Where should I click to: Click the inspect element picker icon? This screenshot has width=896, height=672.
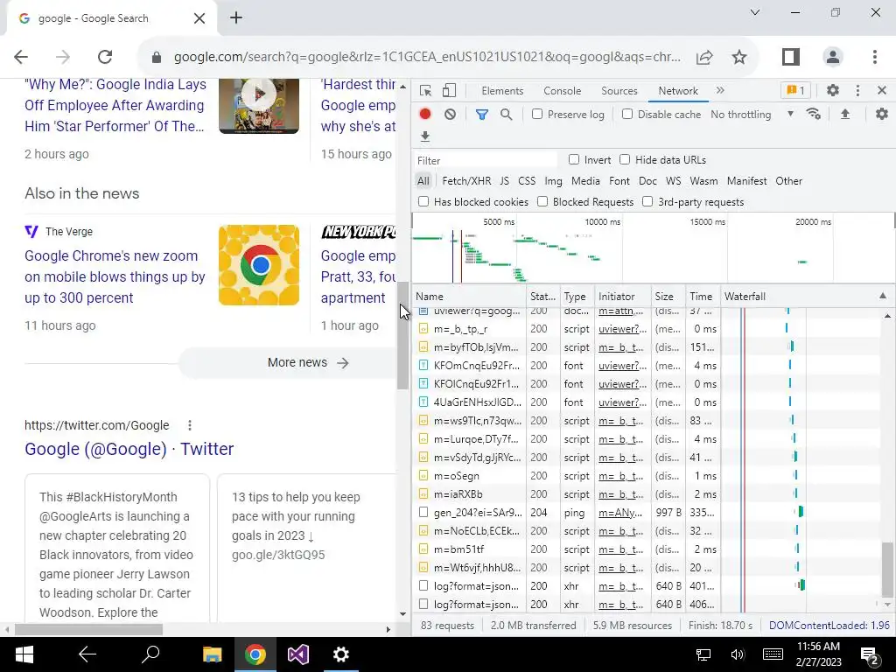tap(425, 90)
